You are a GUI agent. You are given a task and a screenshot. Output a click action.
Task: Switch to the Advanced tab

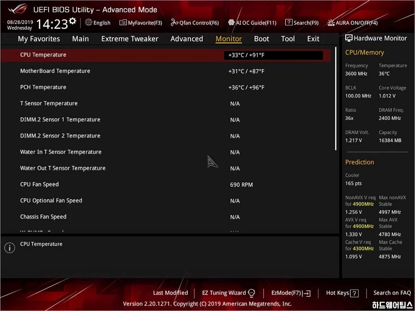click(186, 39)
